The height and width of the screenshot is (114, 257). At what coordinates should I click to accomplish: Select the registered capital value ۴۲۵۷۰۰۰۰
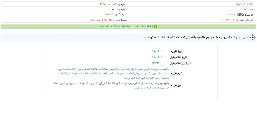click(x=105, y=4)
